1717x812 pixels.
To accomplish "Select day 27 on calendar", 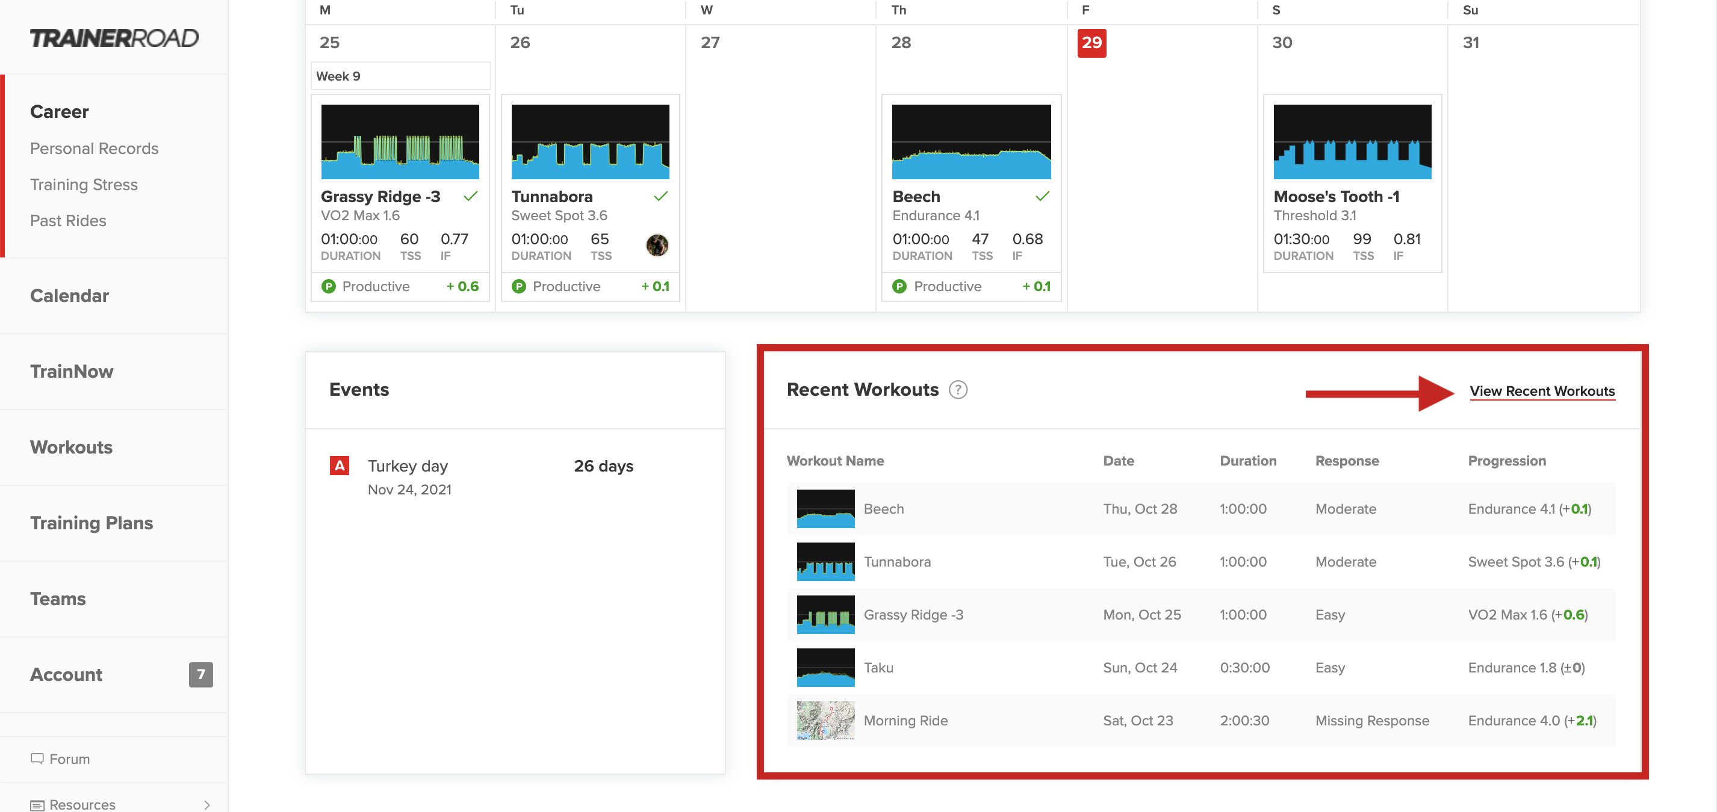I will coord(710,43).
